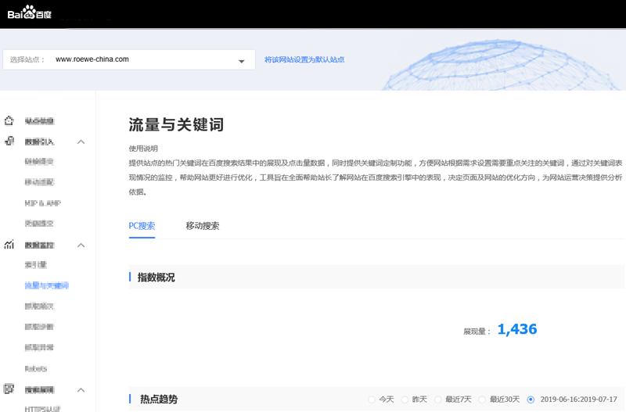This screenshot has width=626, height=412.
Task: Select the PC搜索 tab
Action: click(142, 226)
